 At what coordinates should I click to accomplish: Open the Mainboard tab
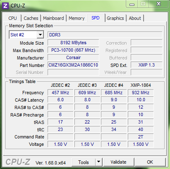pos(53,18)
